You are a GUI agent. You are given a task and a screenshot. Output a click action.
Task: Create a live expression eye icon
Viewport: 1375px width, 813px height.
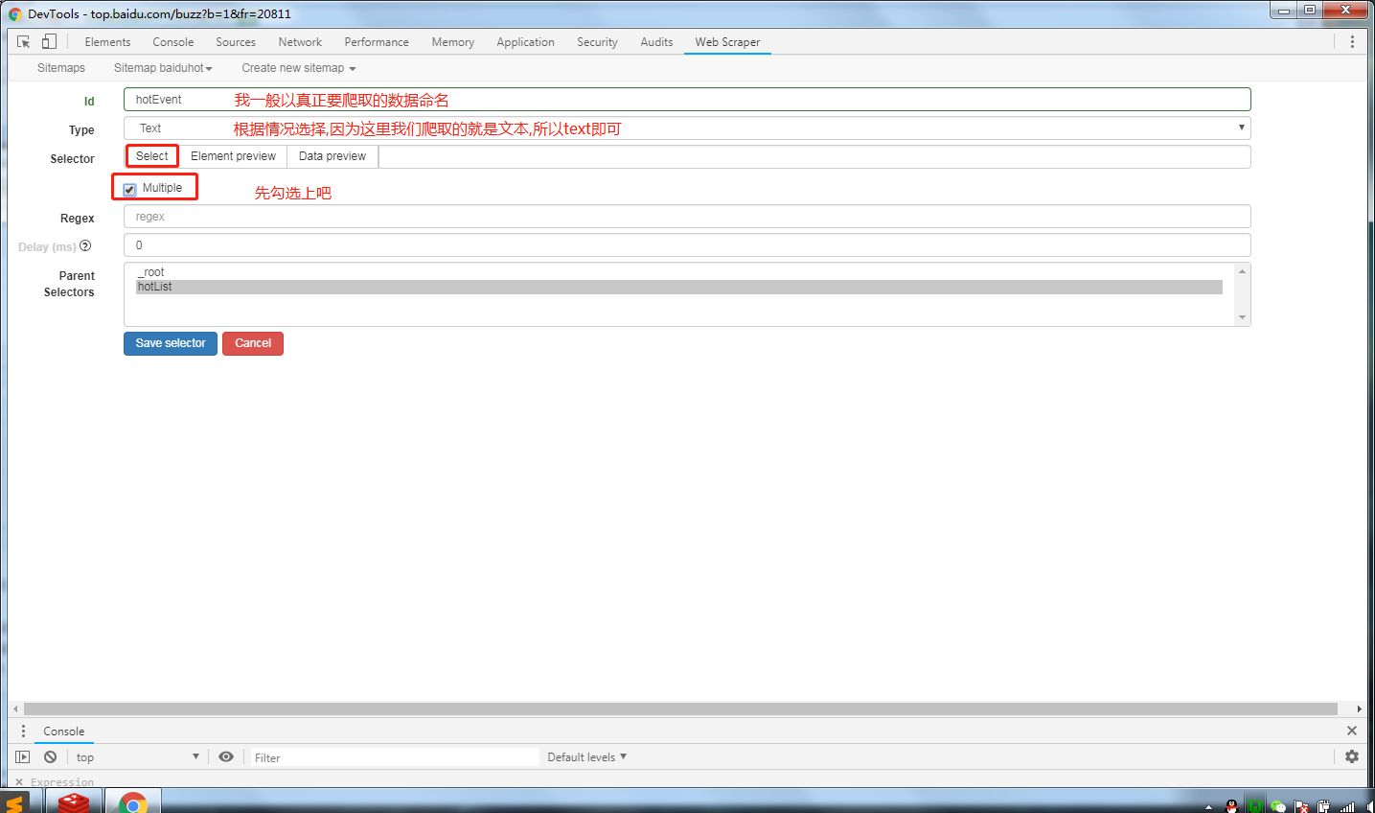[x=226, y=757]
